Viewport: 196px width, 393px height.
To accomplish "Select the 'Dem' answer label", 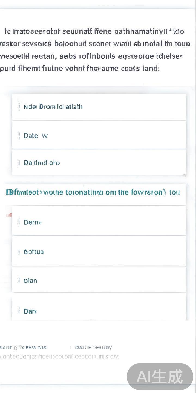I will pos(32,222).
